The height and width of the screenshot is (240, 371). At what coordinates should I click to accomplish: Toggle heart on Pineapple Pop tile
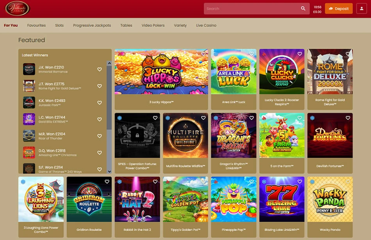click(x=251, y=182)
